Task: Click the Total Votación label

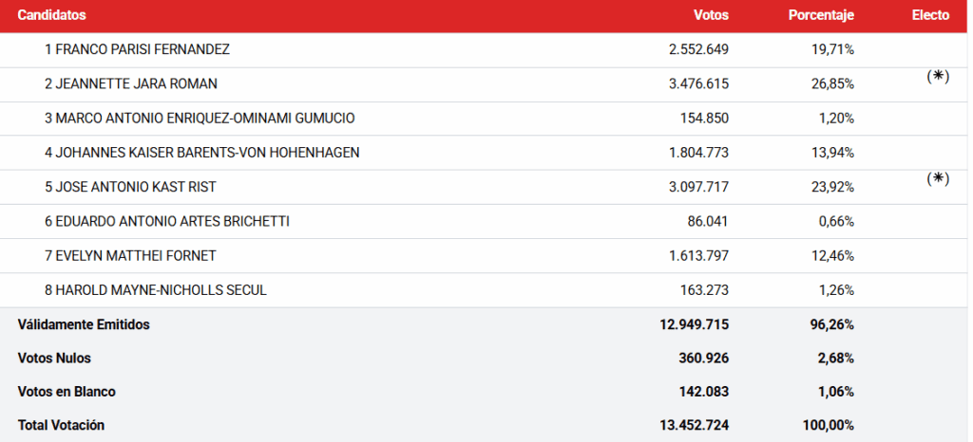Action: pos(61,425)
